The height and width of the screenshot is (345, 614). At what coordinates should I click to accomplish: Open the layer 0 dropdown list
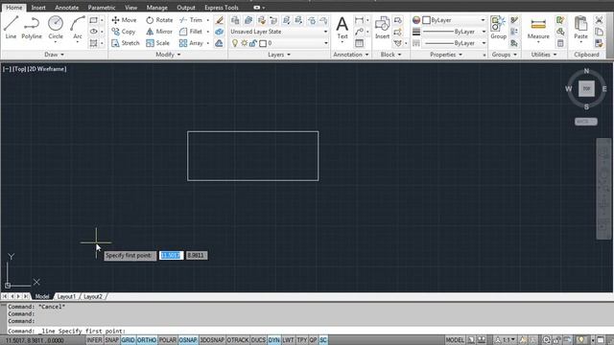pos(279,43)
